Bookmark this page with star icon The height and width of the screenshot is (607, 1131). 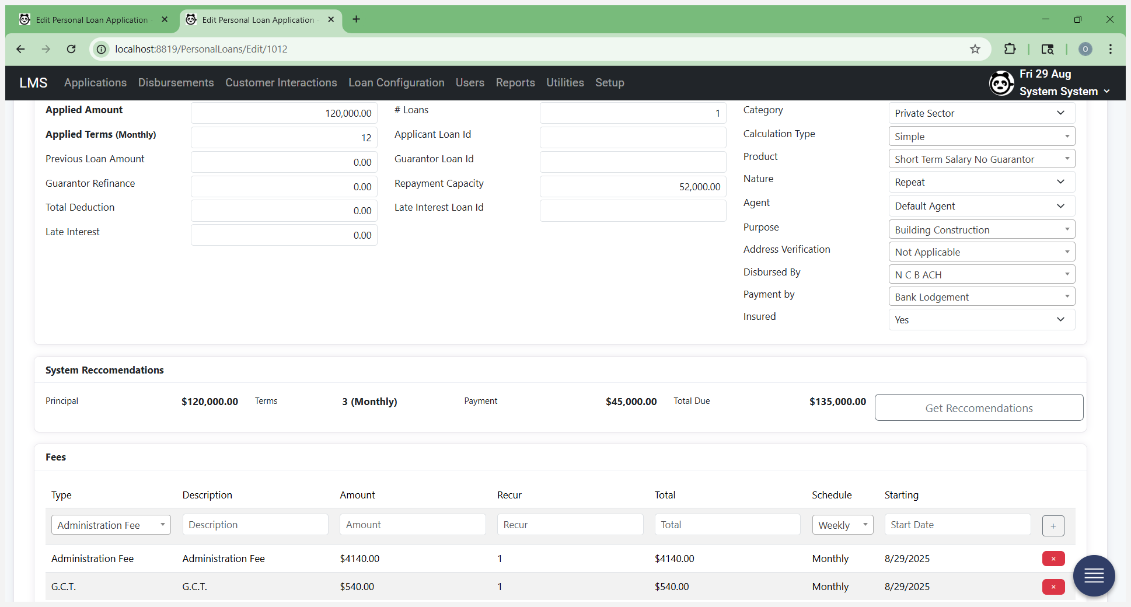[x=975, y=49]
